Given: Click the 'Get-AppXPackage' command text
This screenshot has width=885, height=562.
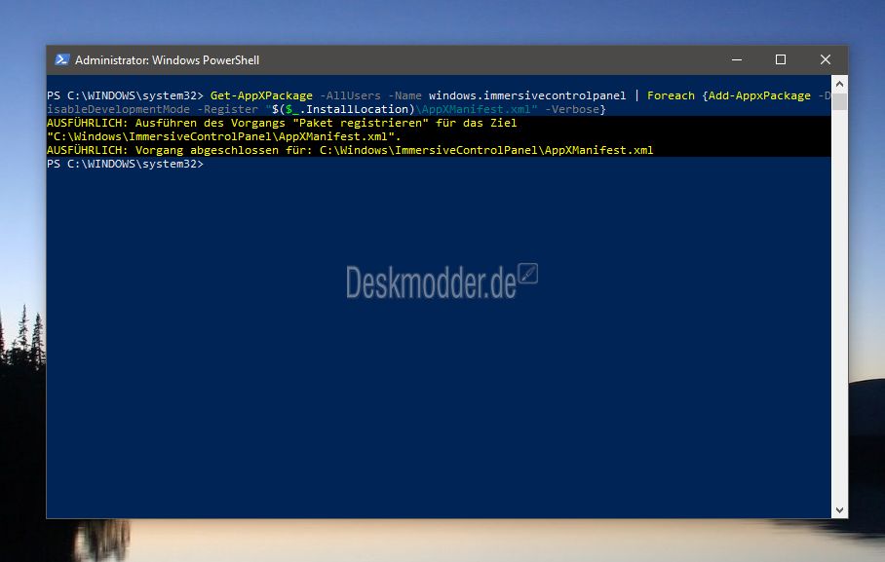Looking at the screenshot, I should [261, 95].
